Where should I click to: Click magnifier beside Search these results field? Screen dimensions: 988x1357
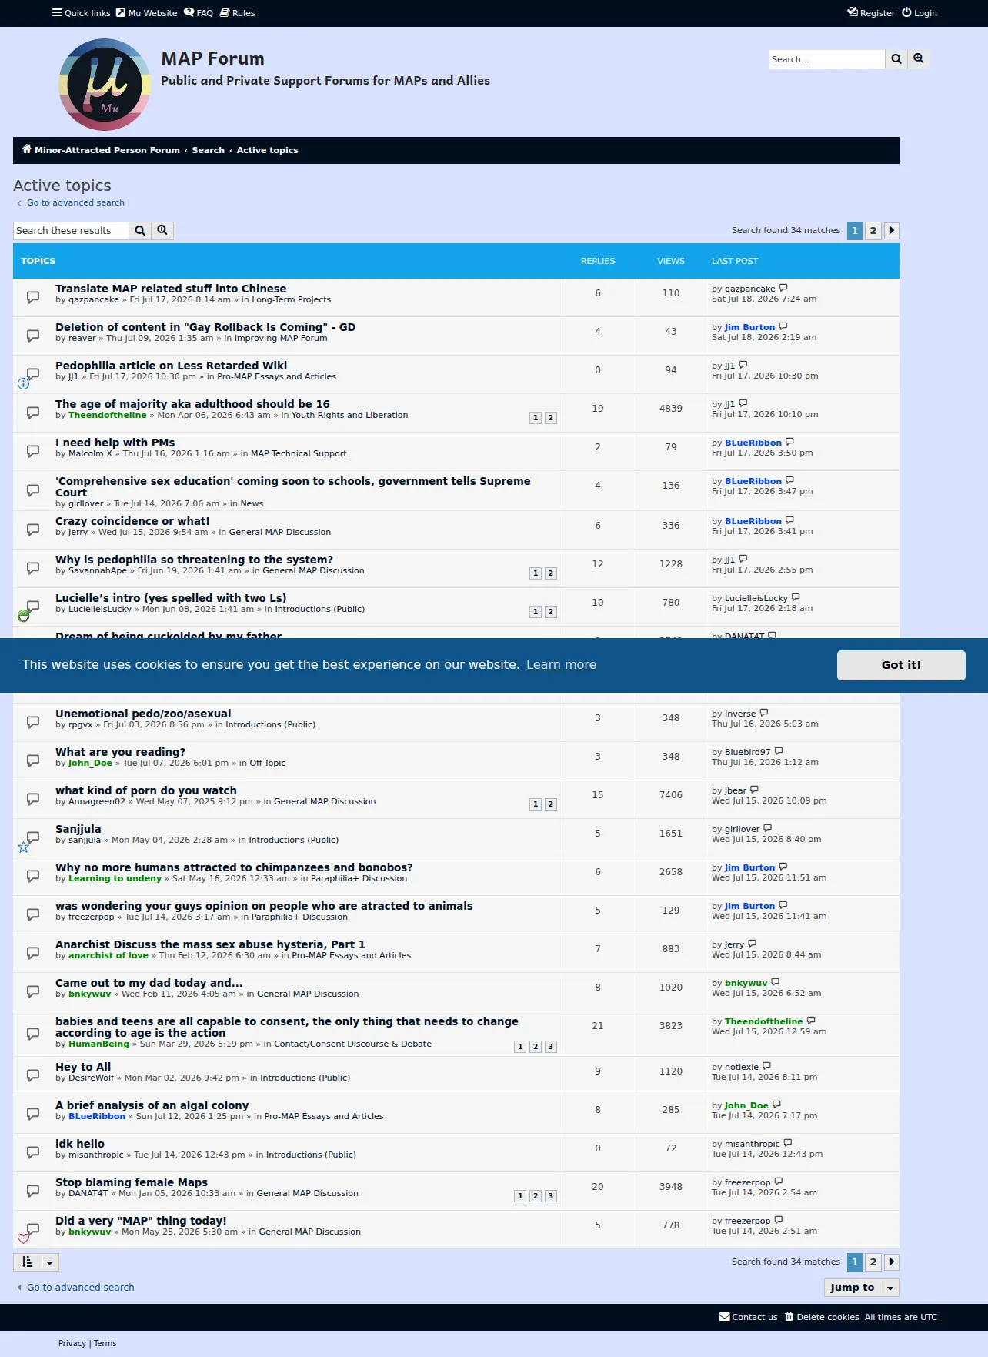(x=140, y=230)
